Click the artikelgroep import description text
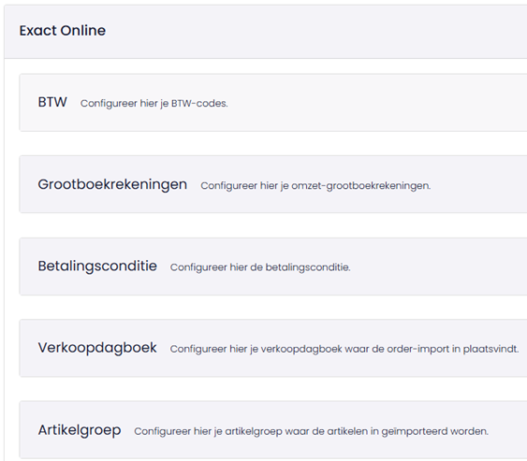The image size is (527, 461). click(x=311, y=431)
